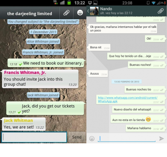Open the whatsapp.com WhatsApp.apk link

coord(128,99)
